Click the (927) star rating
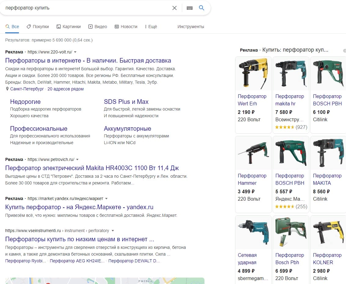Screen dimensions: 346x284 pyautogui.click(x=291, y=127)
